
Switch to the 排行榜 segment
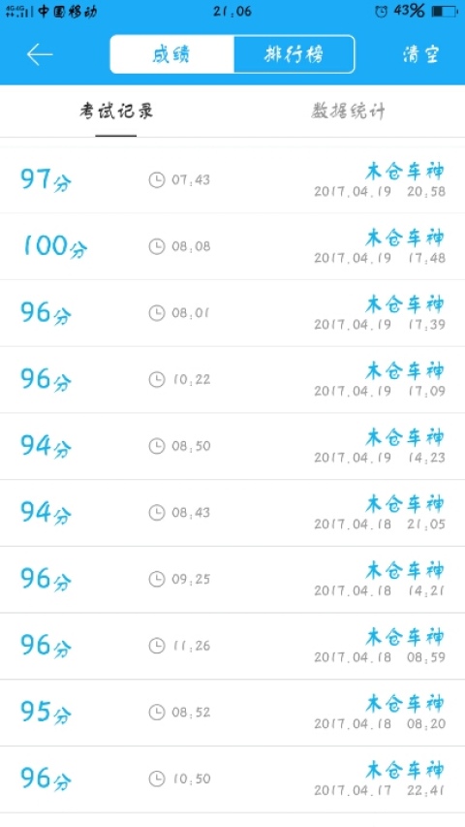pyautogui.click(x=294, y=54)
